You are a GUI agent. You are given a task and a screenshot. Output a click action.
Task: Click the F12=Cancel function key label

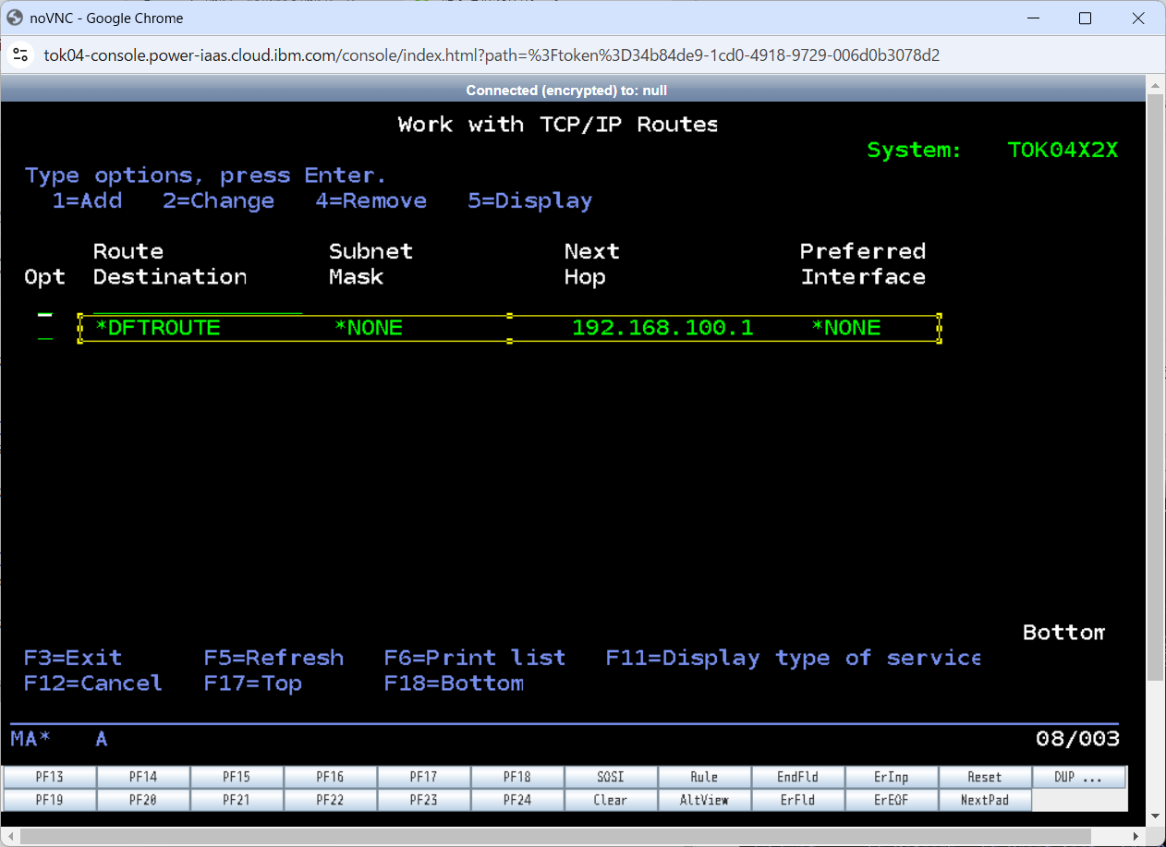coord(93,684)
